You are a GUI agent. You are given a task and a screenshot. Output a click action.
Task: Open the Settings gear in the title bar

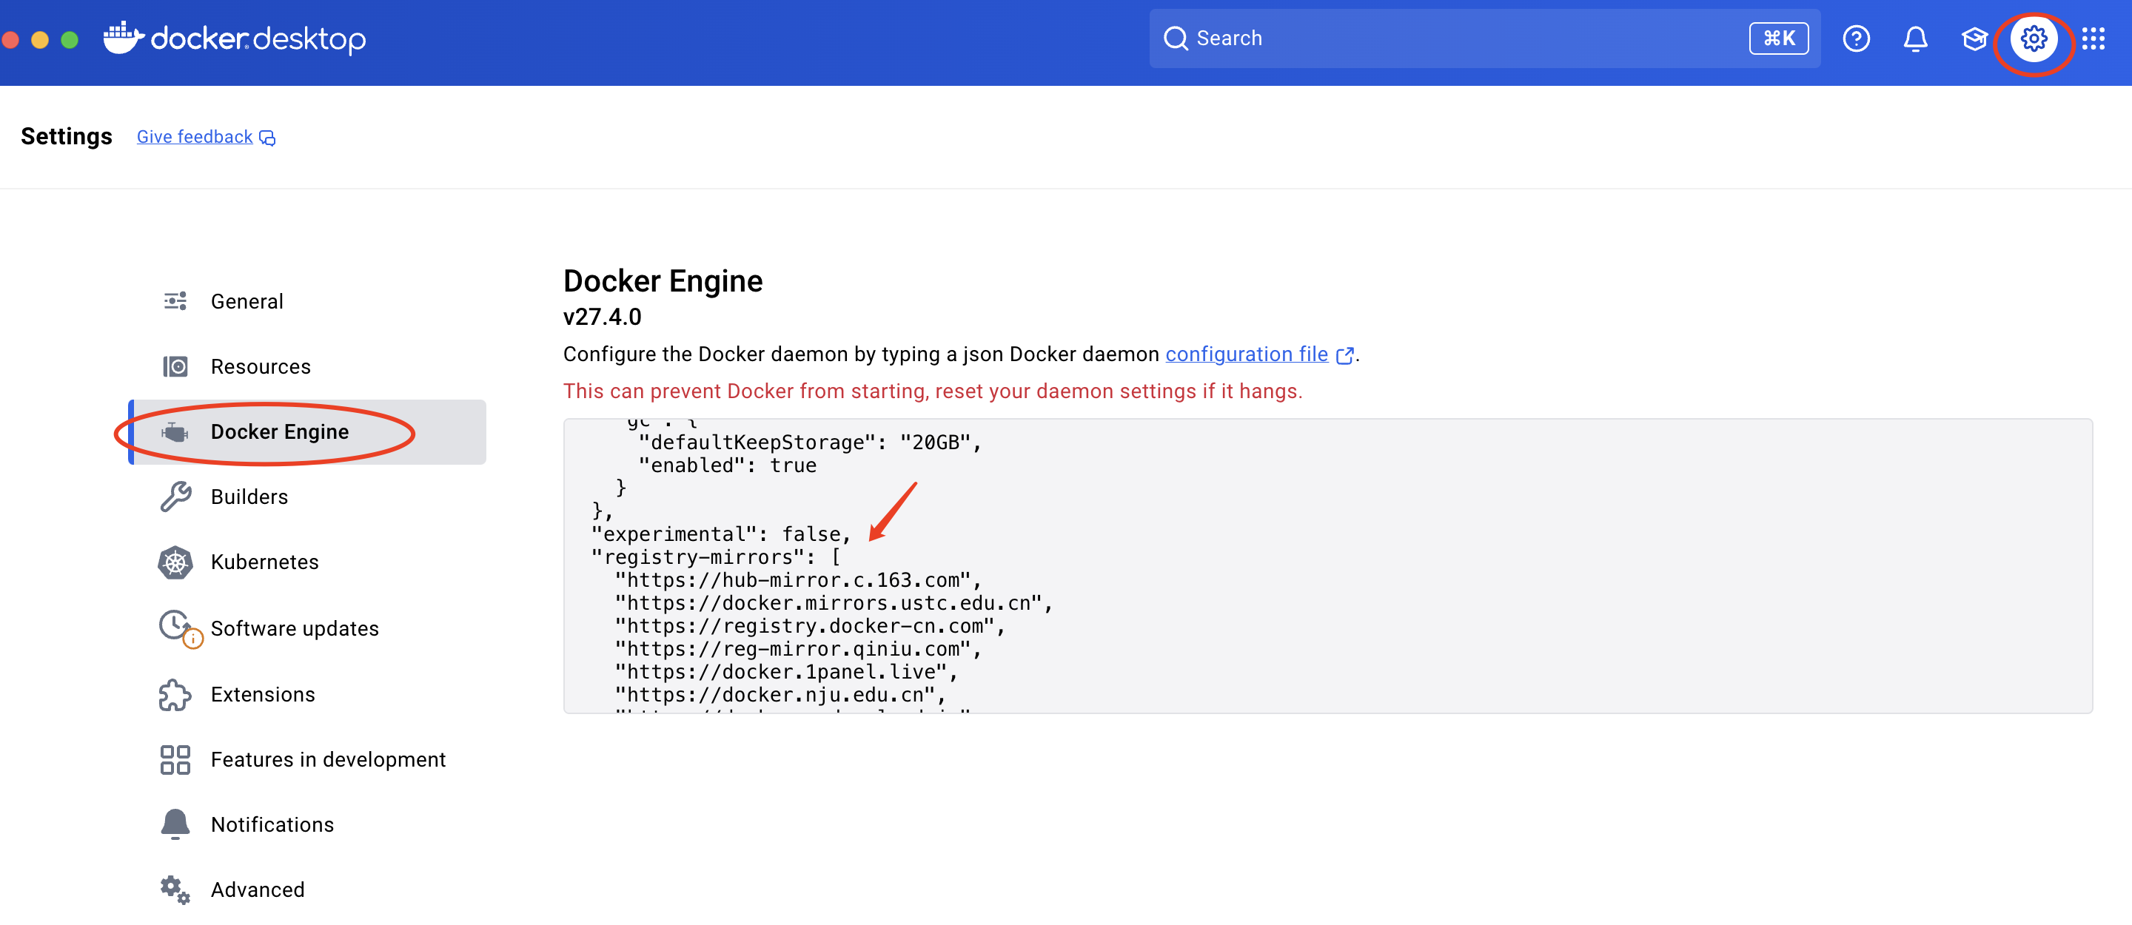2034,38
